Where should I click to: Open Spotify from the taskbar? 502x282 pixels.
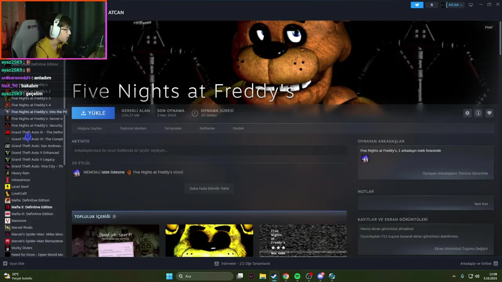(x=297, y=276)
